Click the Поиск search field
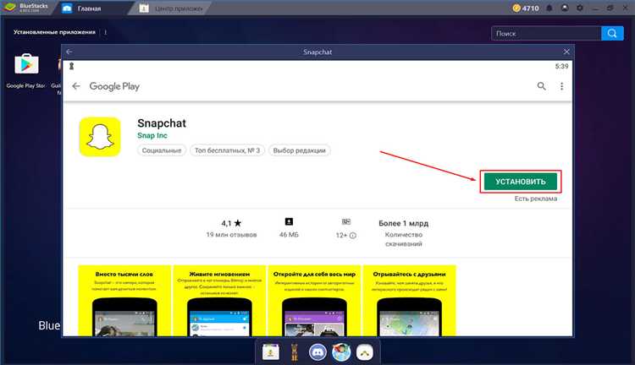The height and width of the screenshot is (365, 635). 546,33
